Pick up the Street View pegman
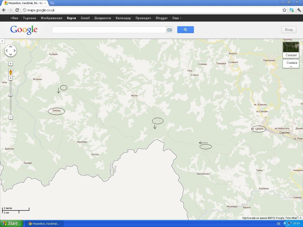303x227 pixels. click(11, 72)
